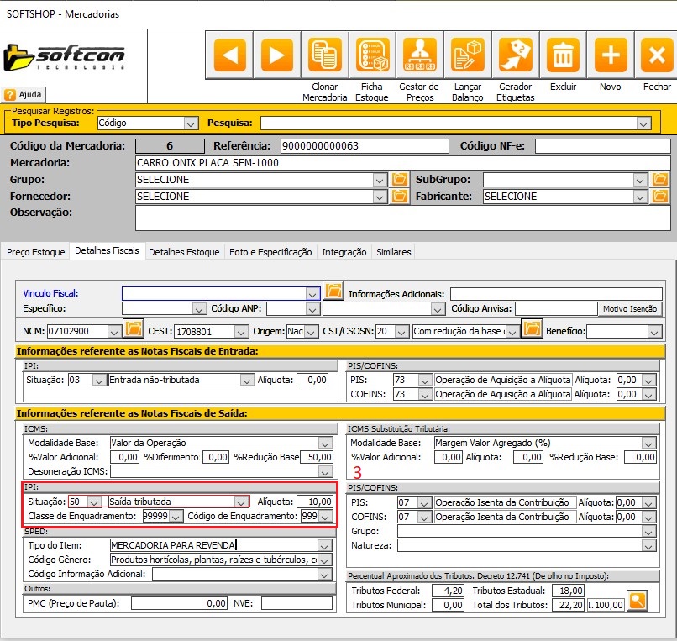Open the folder icon beside Grupo
The height and width of the screenshot is (641, 677).
(x=400, y=180)
